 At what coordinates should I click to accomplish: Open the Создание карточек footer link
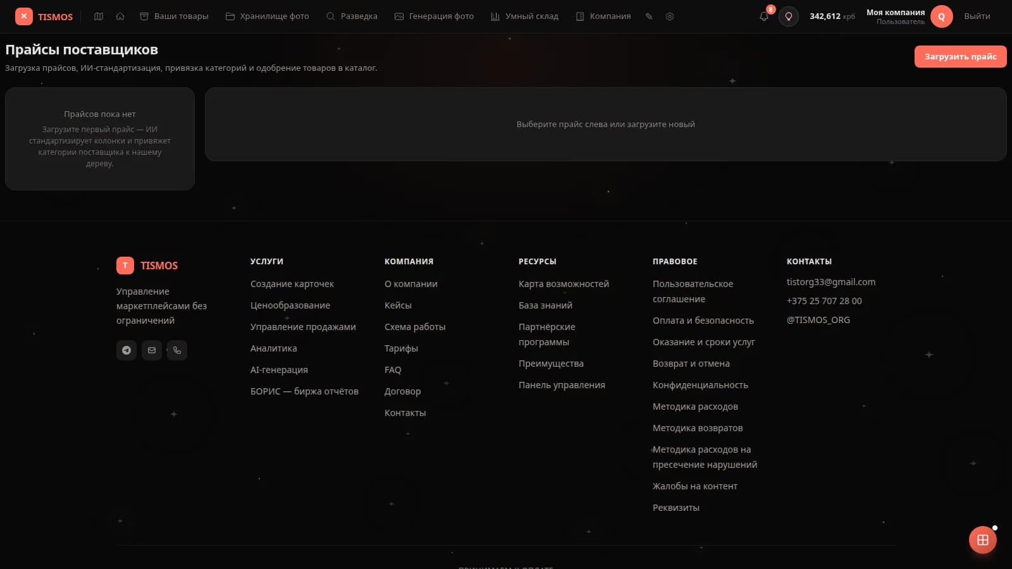click(292, 284)
